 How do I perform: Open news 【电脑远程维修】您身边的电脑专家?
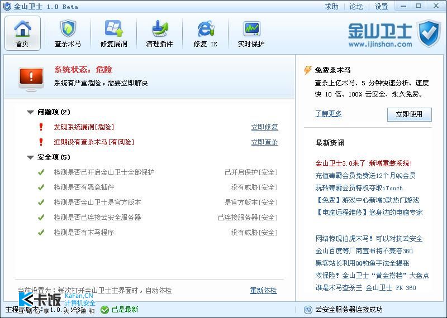(x=369, y=213)
